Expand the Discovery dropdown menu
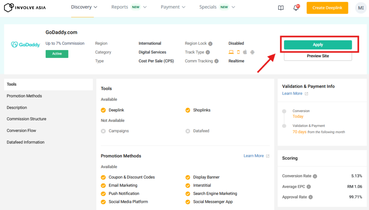Viewport: 369px width, 210px height. point(84,7)
